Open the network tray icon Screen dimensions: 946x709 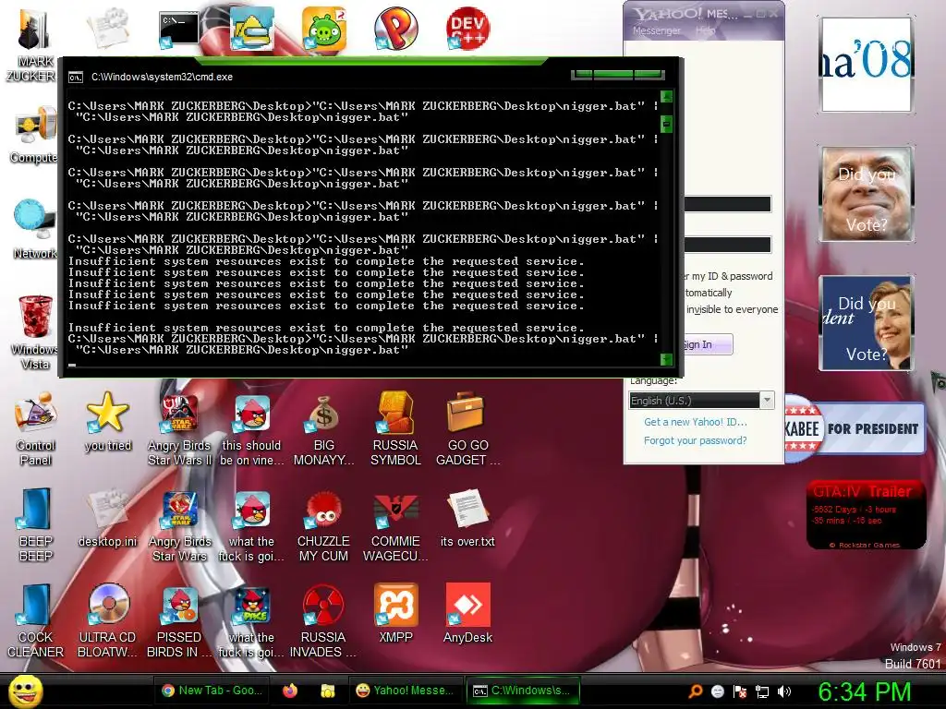(762, 691)
